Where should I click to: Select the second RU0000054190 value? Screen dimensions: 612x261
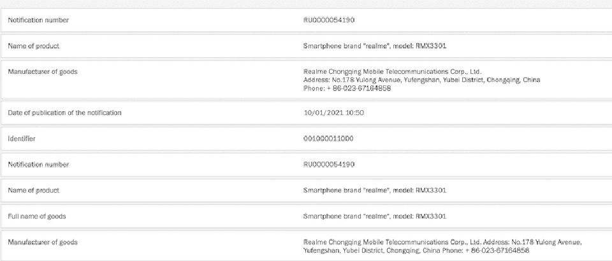[329, 164]
